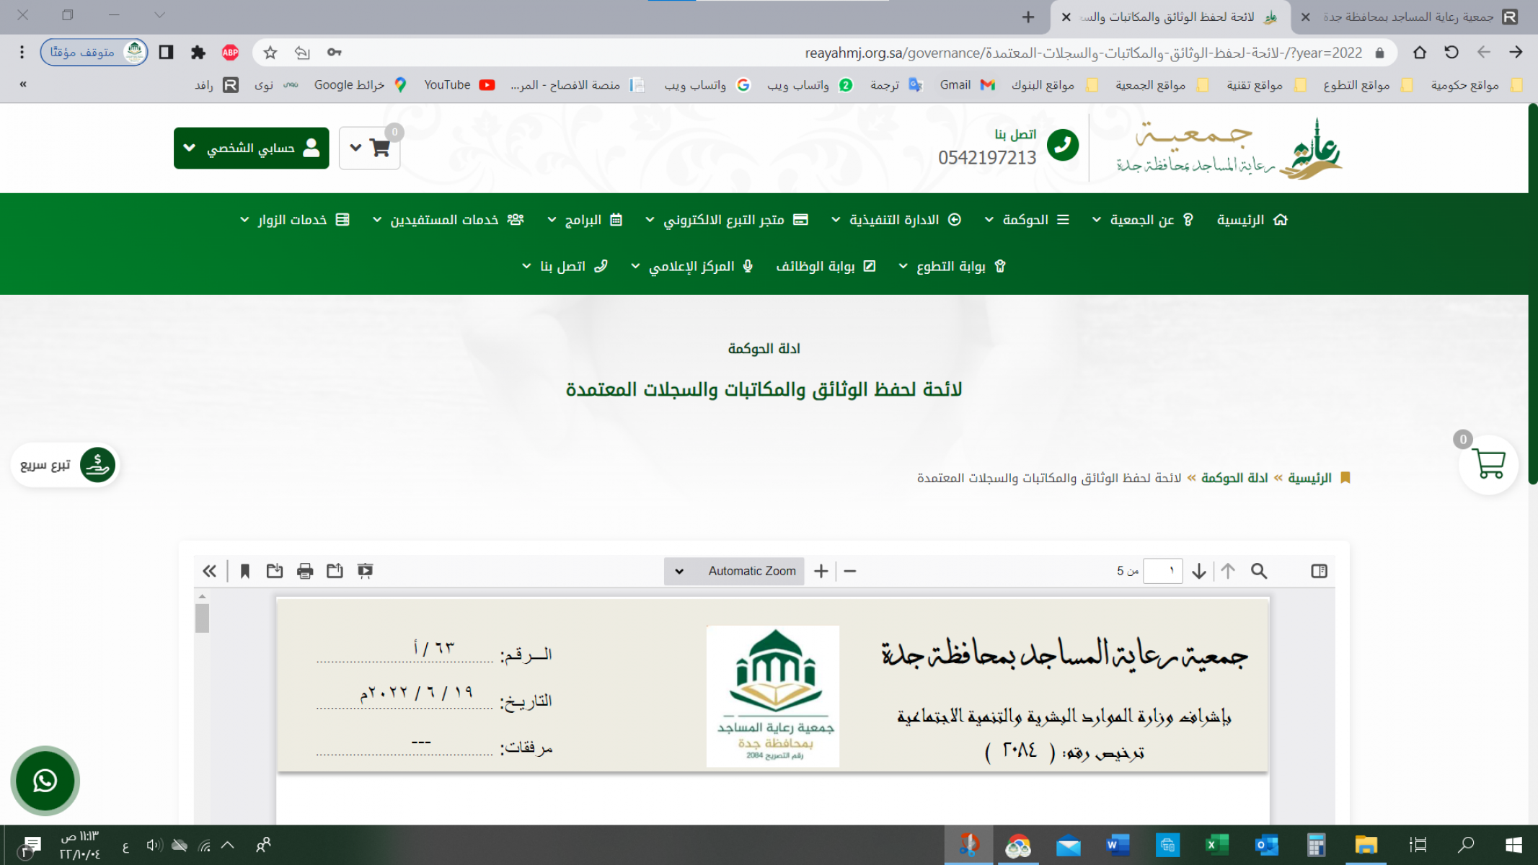Image resolution: width=1538 pixels, height=865 pixels.
Task: Open the Automatic Zoom dropdown
Action: click(x=734, y=571)
